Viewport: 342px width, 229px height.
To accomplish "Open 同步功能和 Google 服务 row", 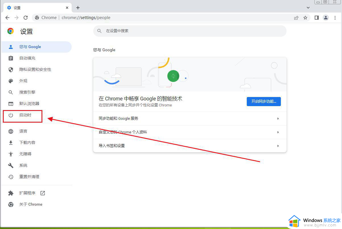I will pyautogui.click(x=190, y=119).
